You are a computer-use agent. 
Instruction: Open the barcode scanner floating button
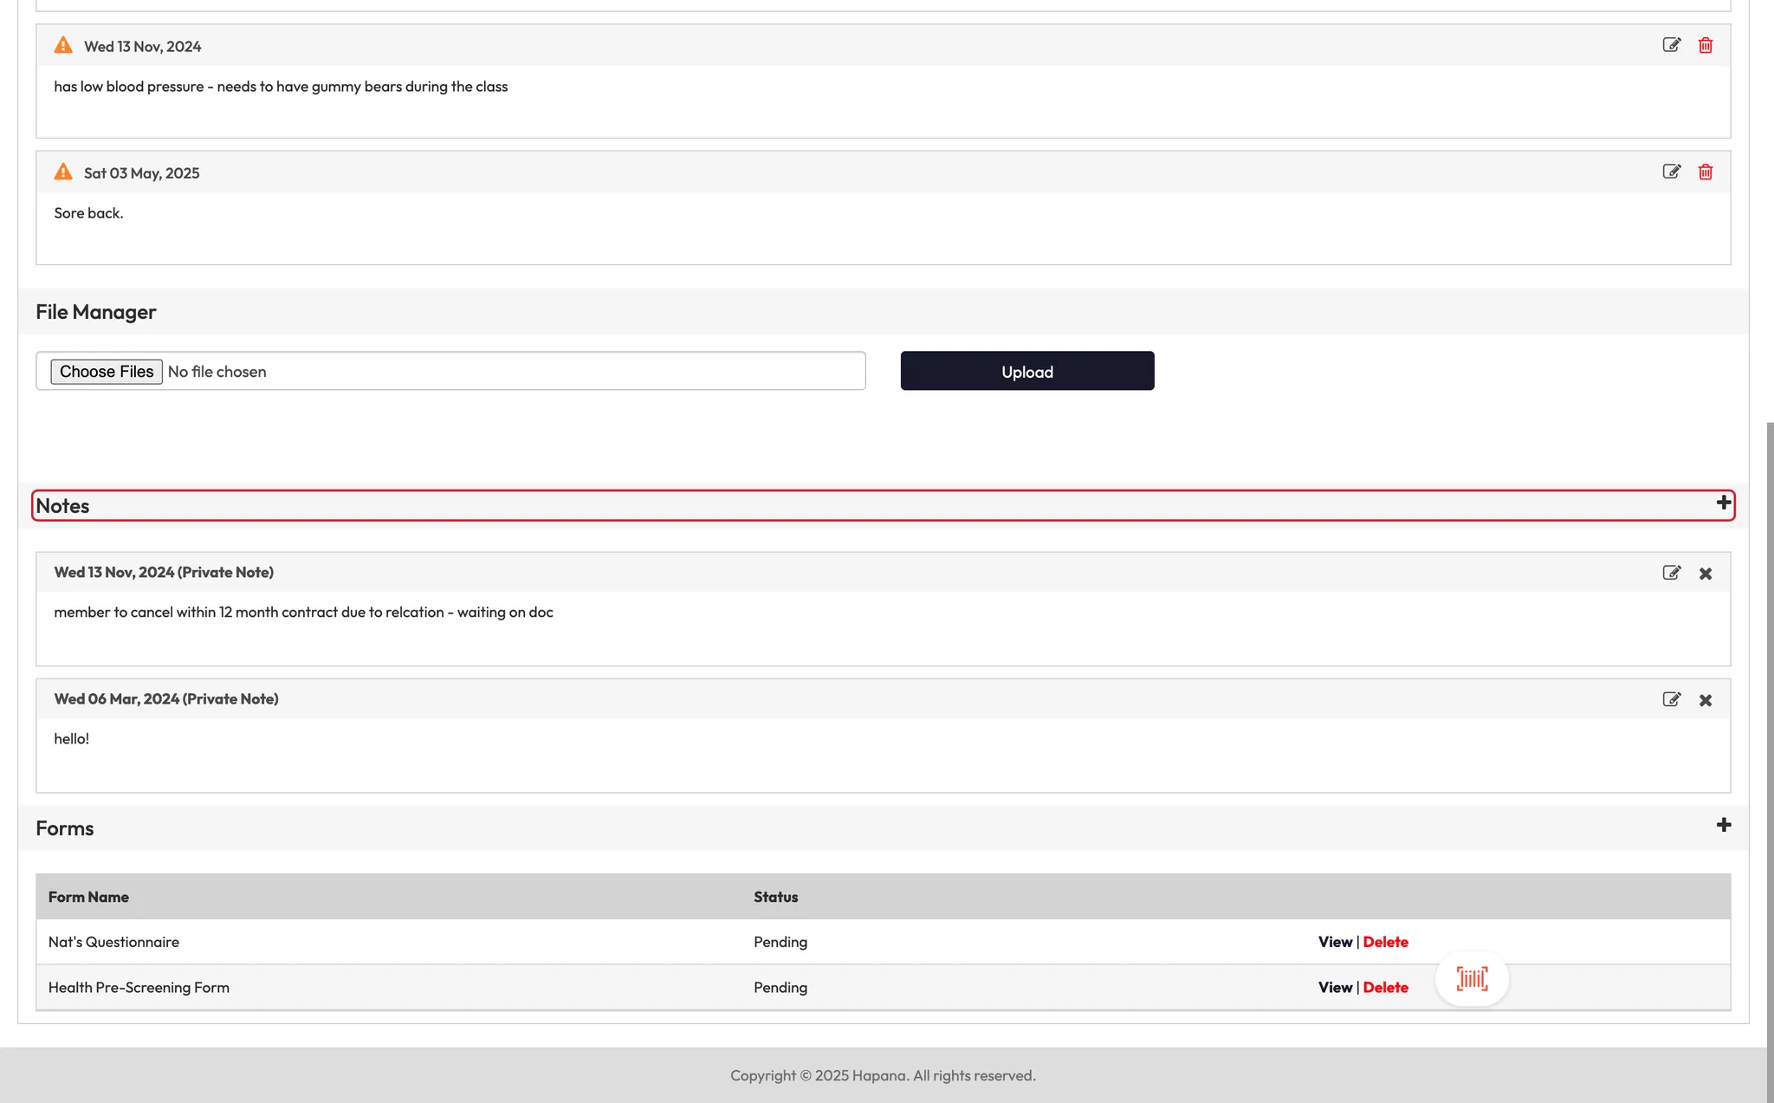[1472, 979]
